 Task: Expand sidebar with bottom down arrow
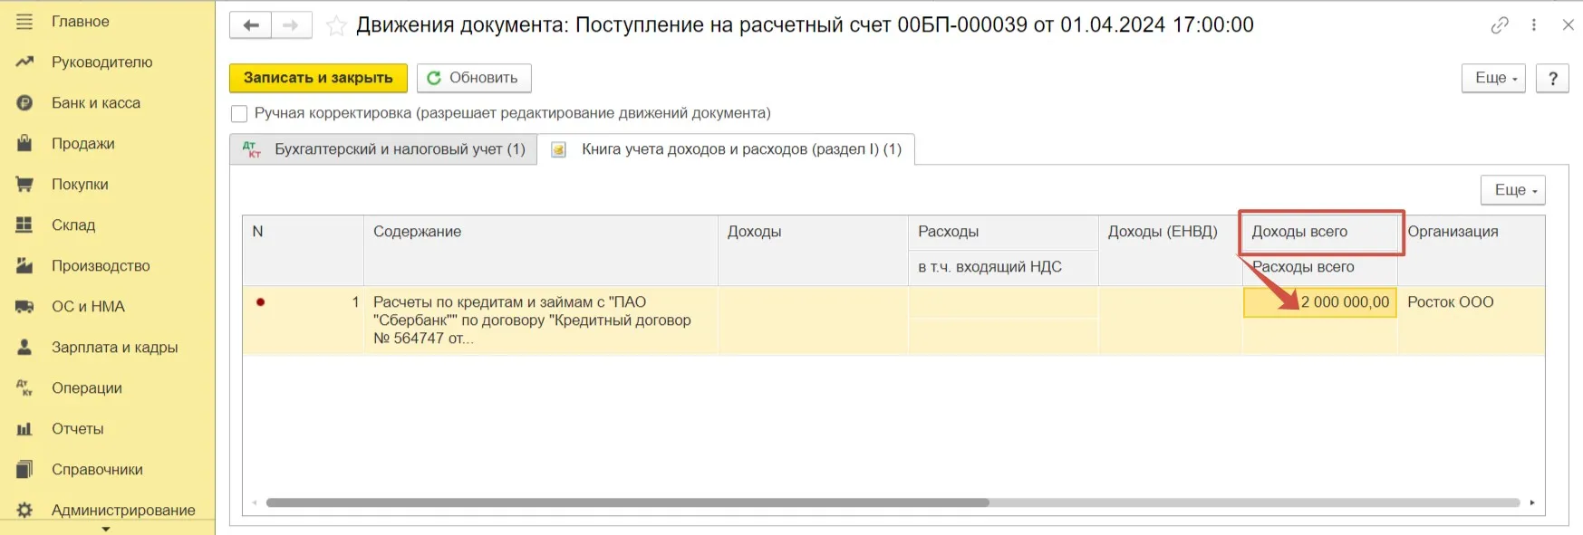(x=106, y=529)
